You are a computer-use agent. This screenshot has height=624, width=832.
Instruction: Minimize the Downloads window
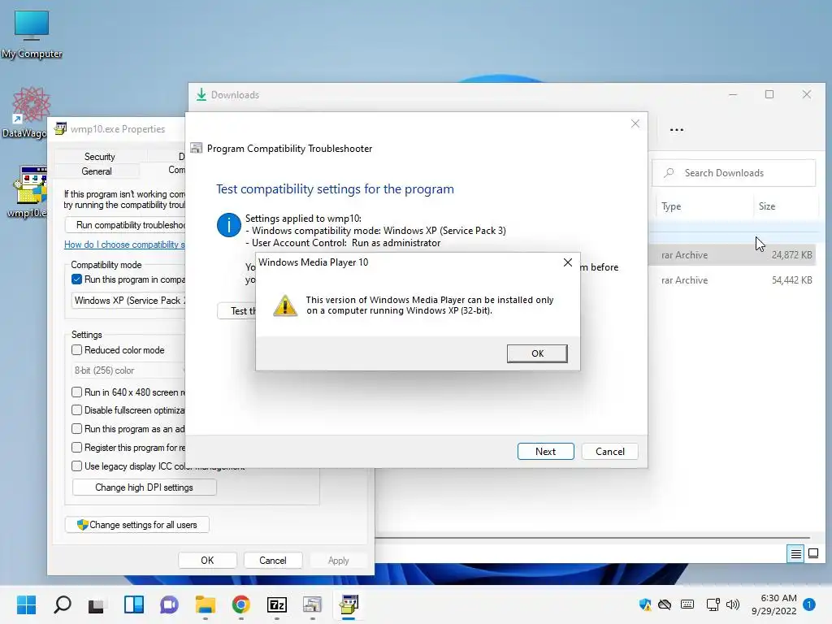pyautogui.click(x=733, y=94)
